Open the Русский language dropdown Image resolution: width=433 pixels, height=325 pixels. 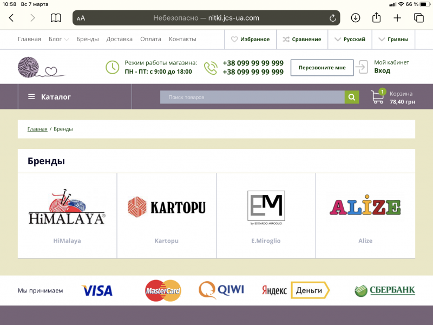pos(350,39)
